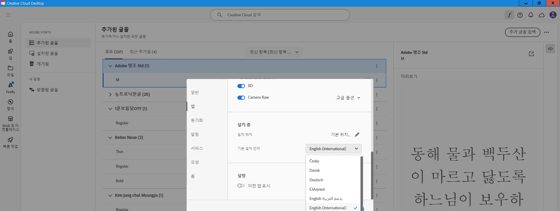
Task: Select Deutsch in language list
Action: point(333,180)
